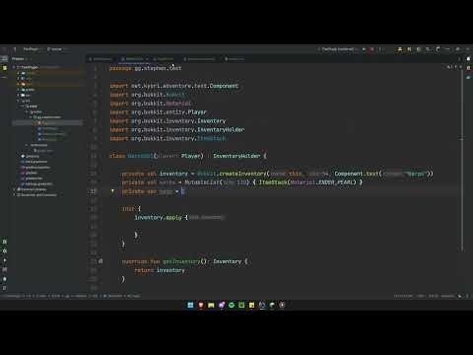Click the InventoryHolder type in class declaration
The width and height of the screenshot is (473, 355).
click(x=236, y=156)
